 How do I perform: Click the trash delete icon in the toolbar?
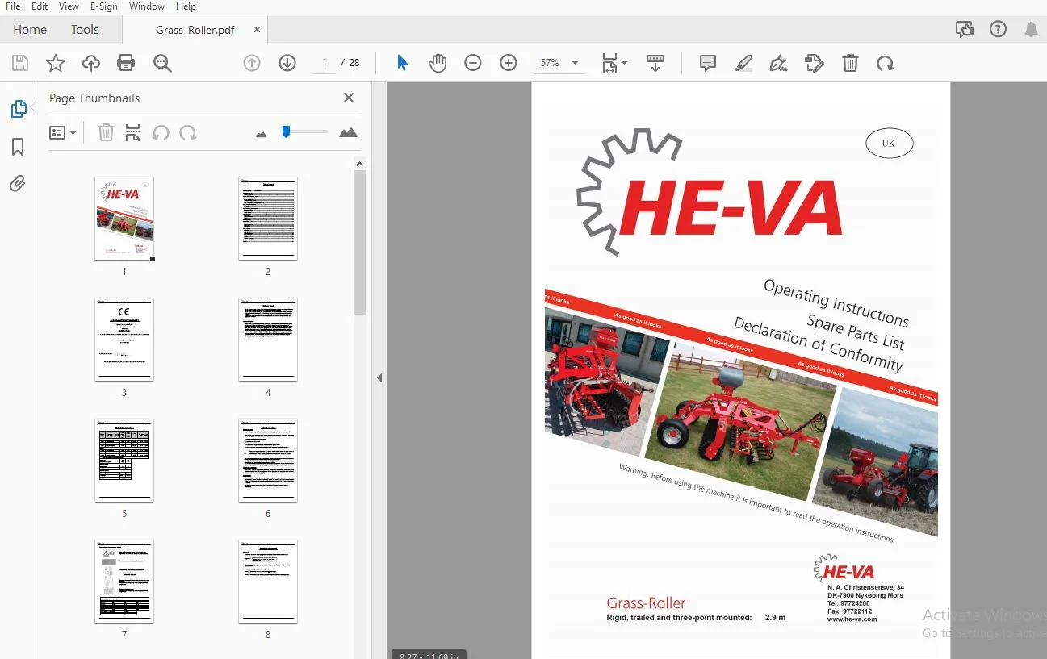pos(850,63)
